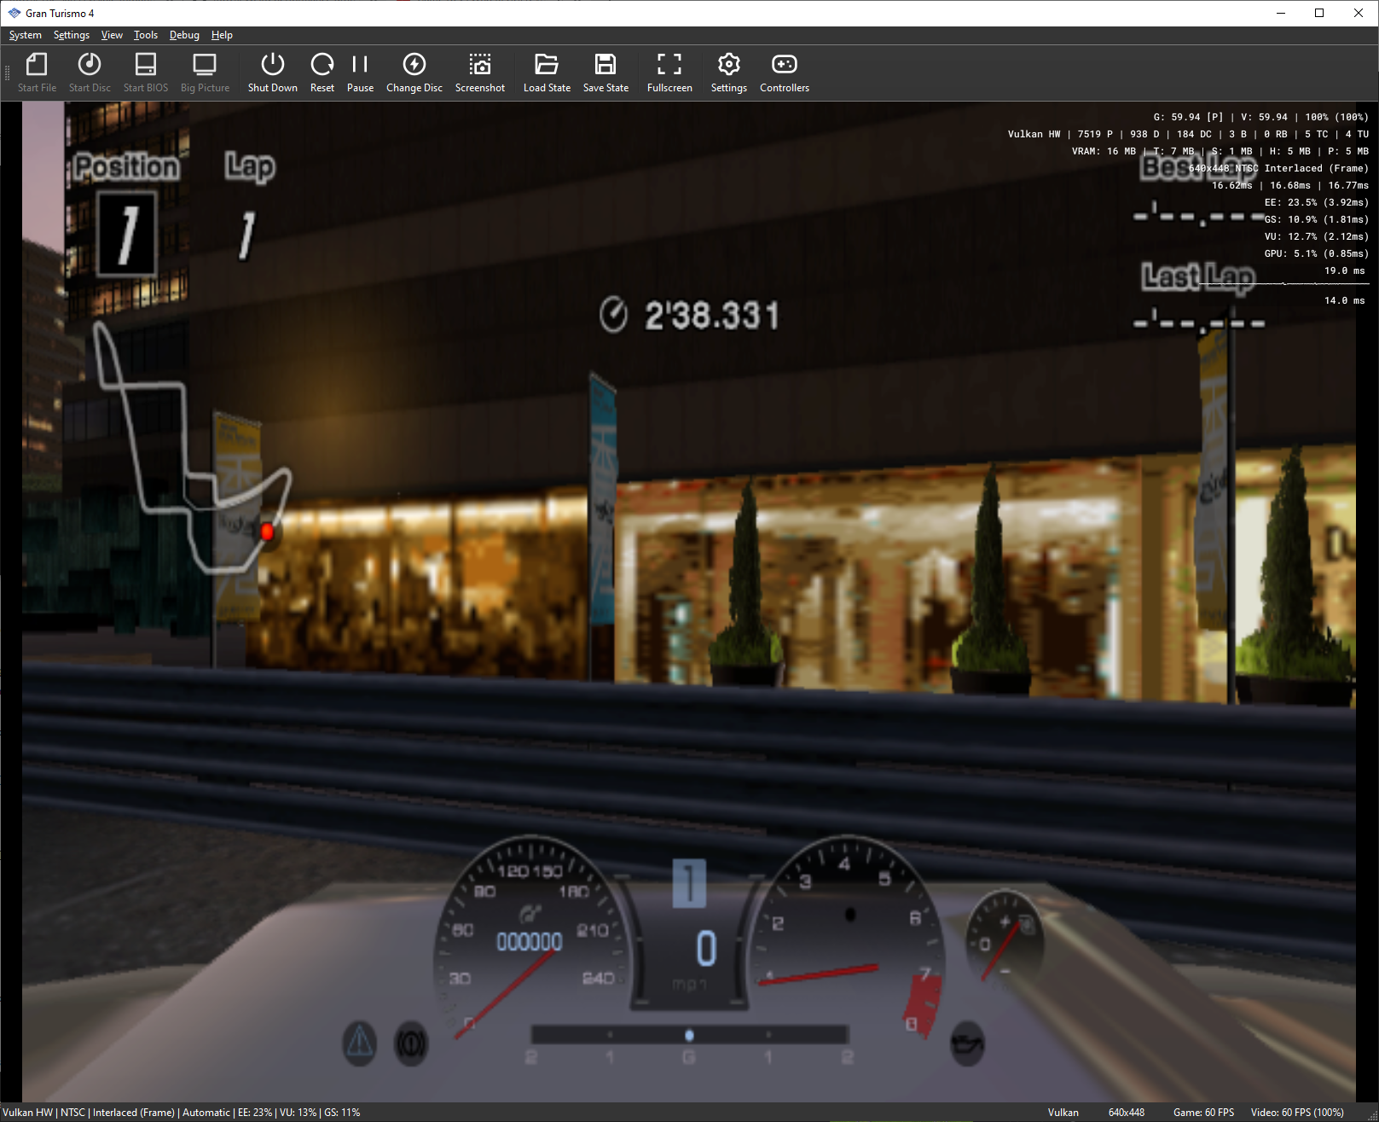Click the '640x448' status bar resolution
This screenshot has height=1122, width=1379.
tap(1127, 1113)
